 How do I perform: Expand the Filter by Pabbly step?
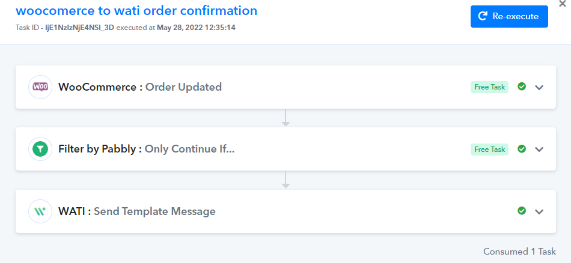[539, 150]
